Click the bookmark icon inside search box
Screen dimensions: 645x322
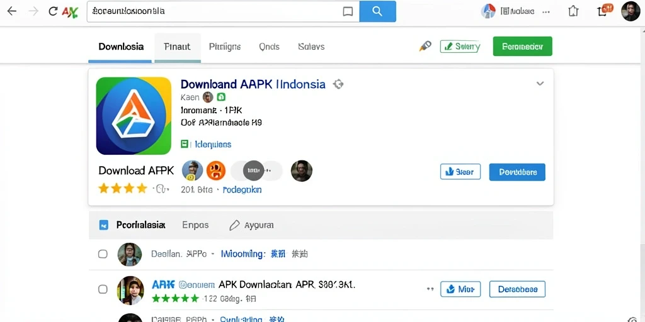point(348,11)
